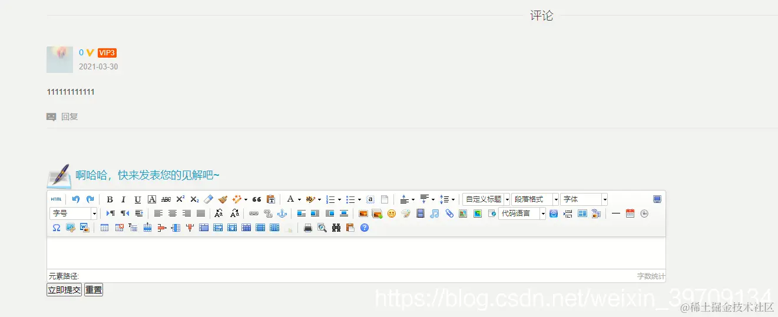Viewport: 778px width, 317px height.
Task: Select the format painter brush
Action: tap(223, 199)
